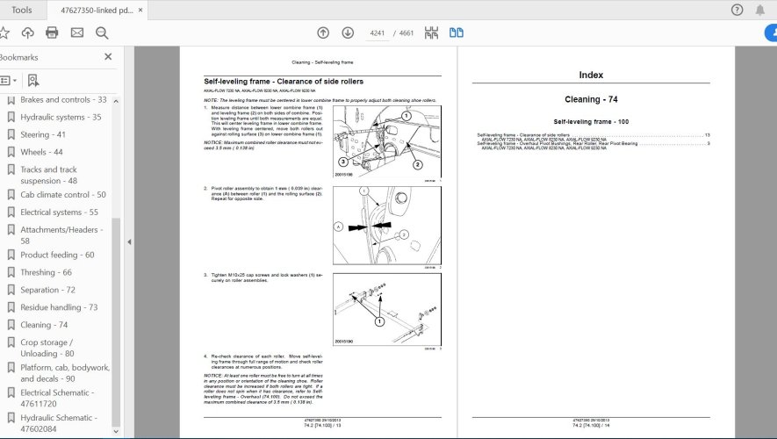777x439 pixels.
Task: Open Electrical Schematic - 47611720 bookmark
Action: [x=57, y=398]
